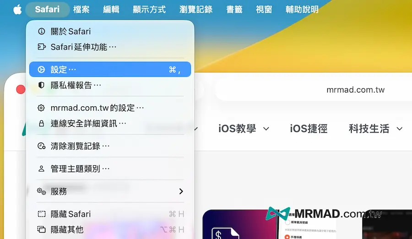Close the Safari window with red button

click(x=21, y=89)
